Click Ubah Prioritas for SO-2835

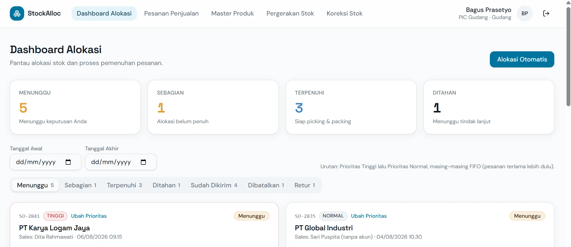point(369,216)
